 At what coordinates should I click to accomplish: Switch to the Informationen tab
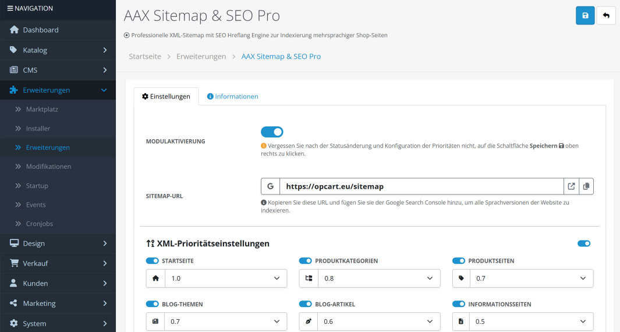pyautogui.click(x=232, y=97)
